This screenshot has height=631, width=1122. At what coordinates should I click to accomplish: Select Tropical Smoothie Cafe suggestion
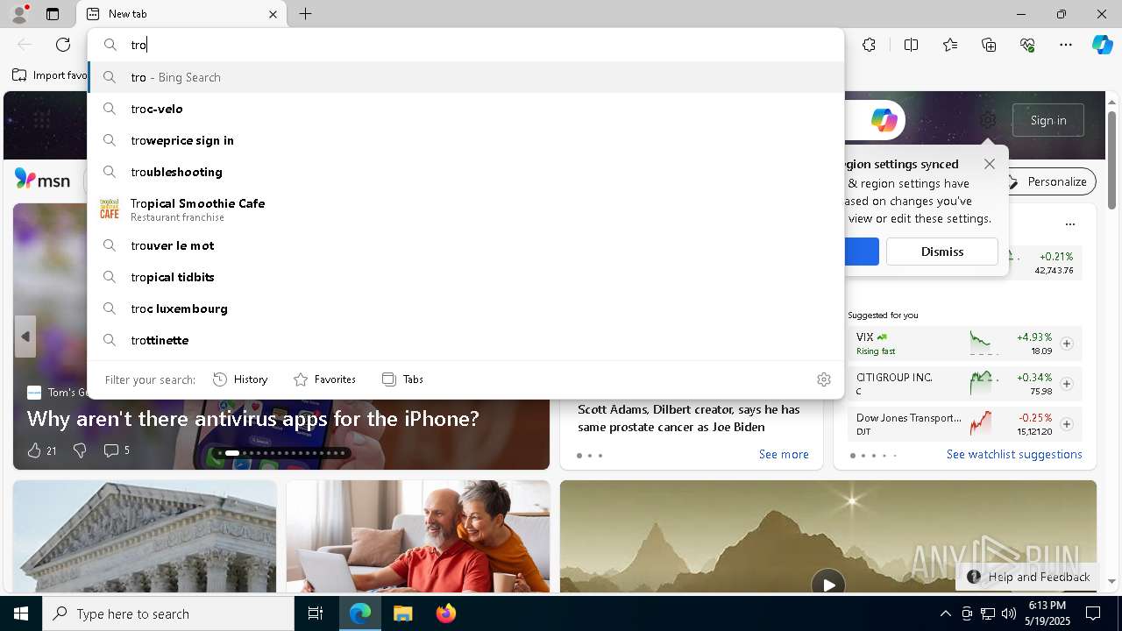tap(465, 209)
